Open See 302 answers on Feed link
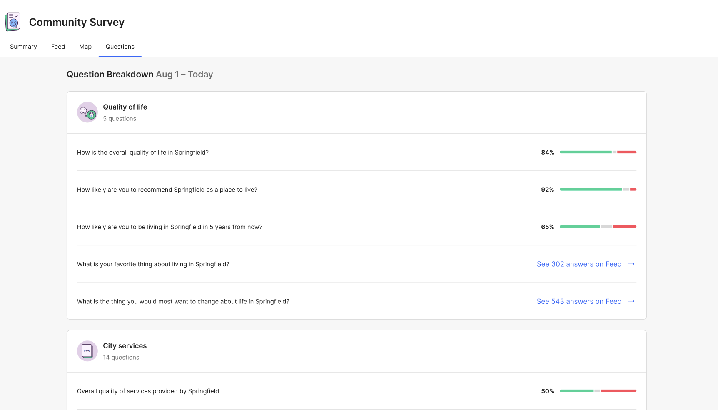Image resolution: width=718 pixels, height=410 pixels. 579,264
